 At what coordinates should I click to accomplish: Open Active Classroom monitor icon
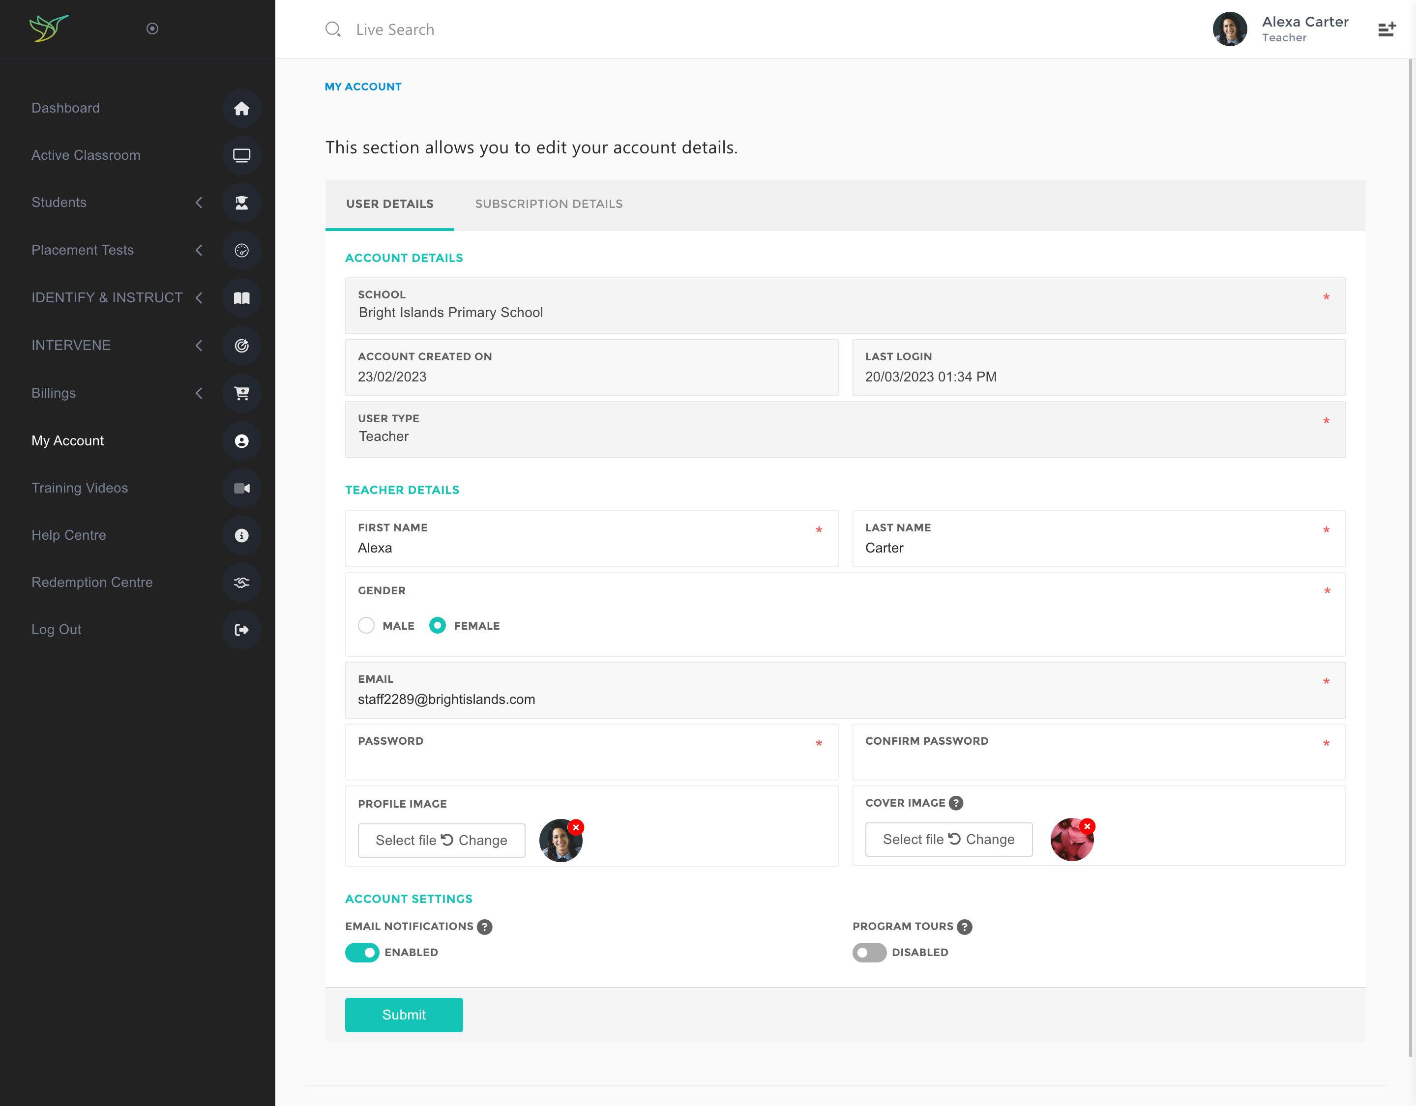[x=241, y=156]
